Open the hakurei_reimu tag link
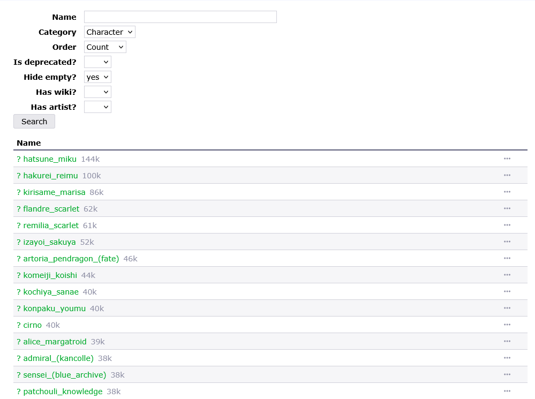 coord(50,176)
